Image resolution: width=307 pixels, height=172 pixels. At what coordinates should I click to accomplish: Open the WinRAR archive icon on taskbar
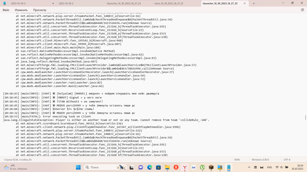[x=220, y=167]
